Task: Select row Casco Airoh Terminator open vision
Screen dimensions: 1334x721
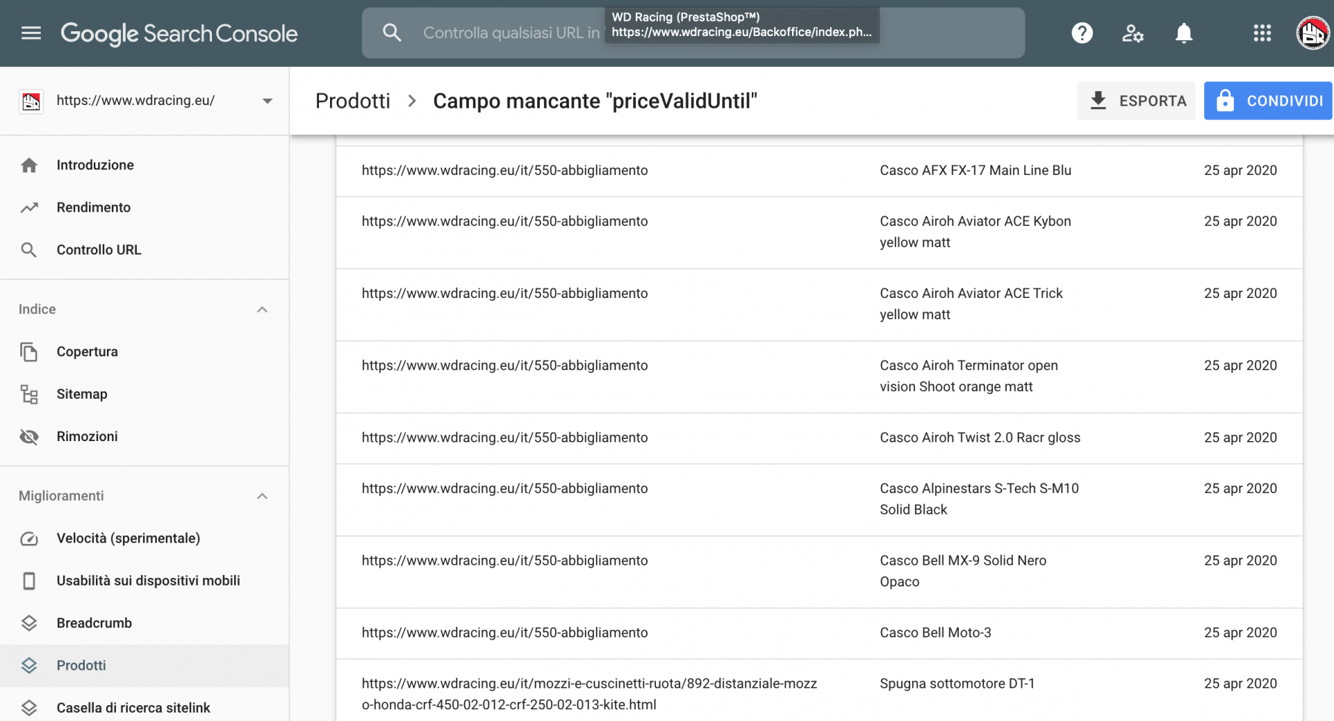Action: tap(819, 377)
